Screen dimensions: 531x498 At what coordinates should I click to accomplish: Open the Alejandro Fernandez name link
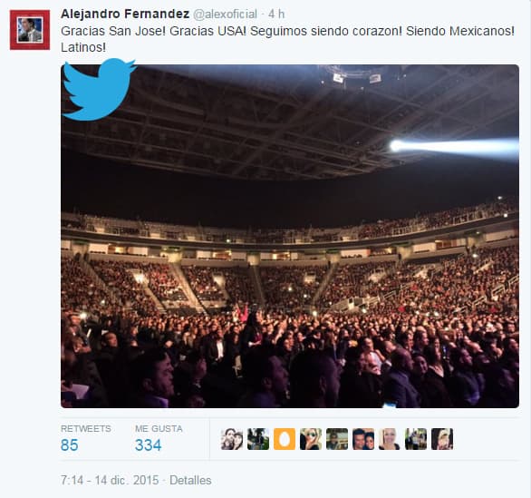pos(125,14)
